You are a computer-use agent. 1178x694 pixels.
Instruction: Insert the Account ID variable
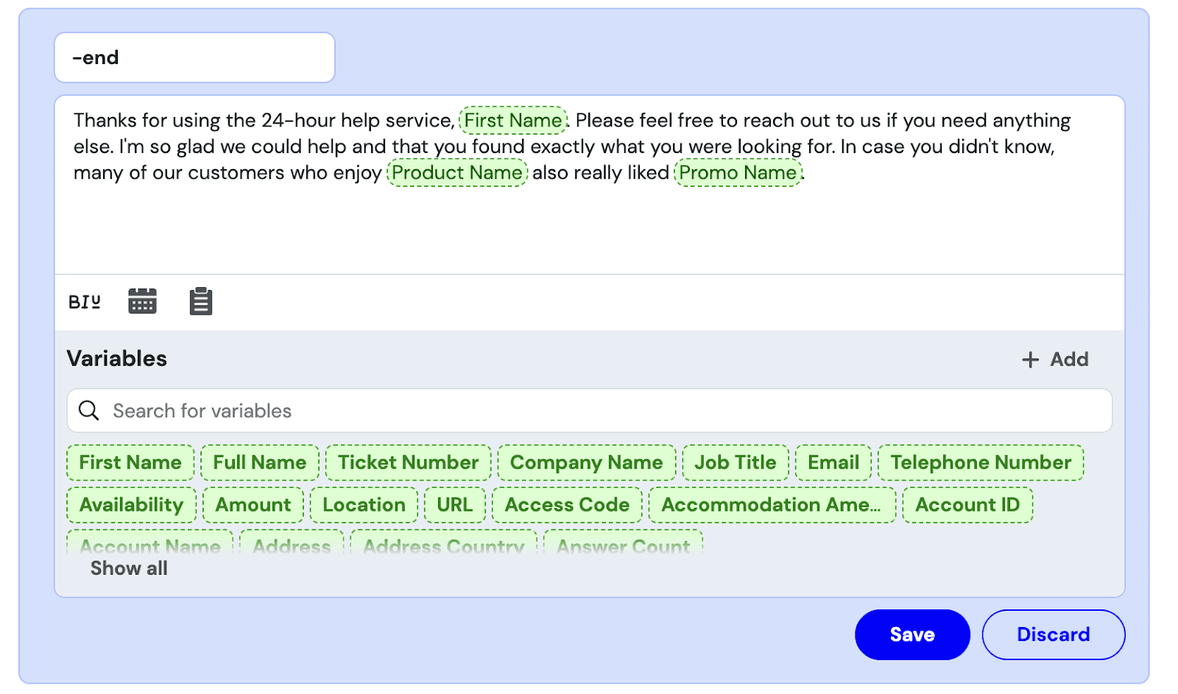(x=967, y=505)
